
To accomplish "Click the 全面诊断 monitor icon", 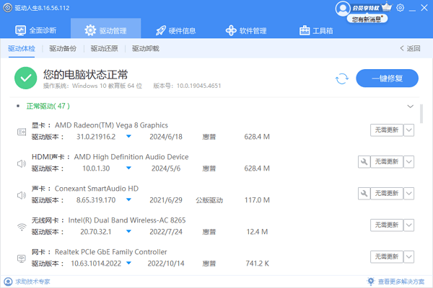I will pos(20,30).
